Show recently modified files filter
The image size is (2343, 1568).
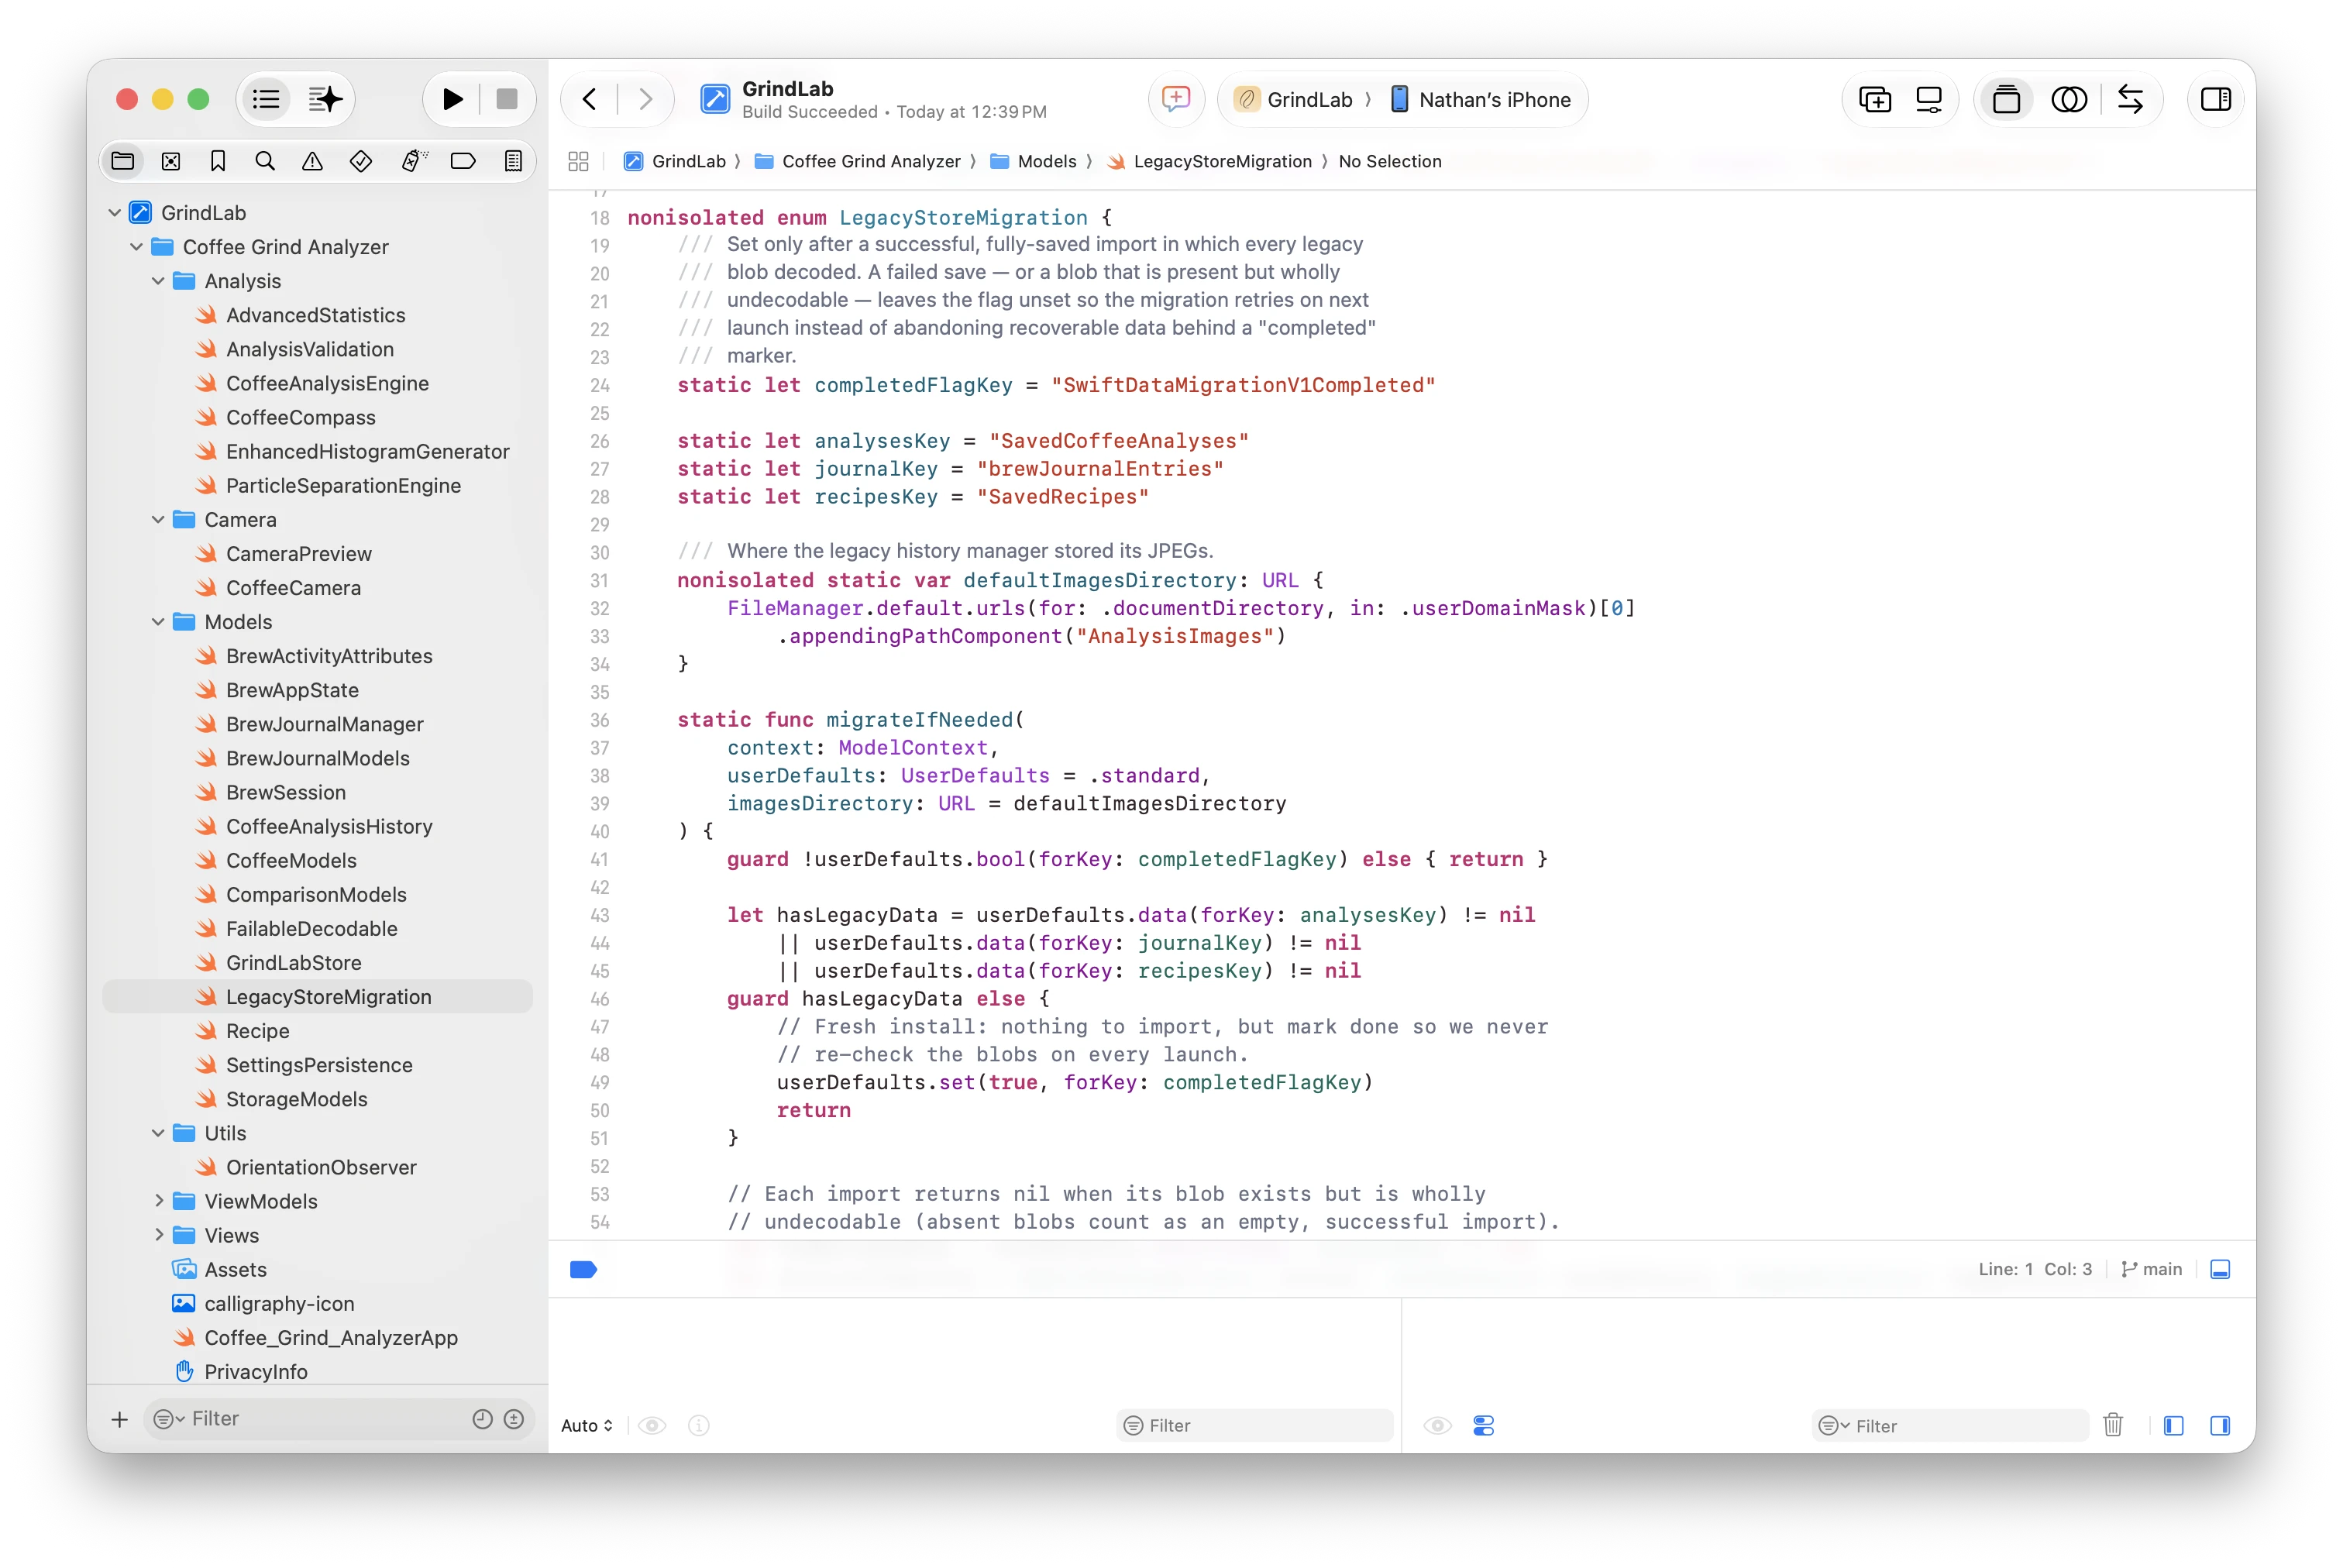(482, 1419)
